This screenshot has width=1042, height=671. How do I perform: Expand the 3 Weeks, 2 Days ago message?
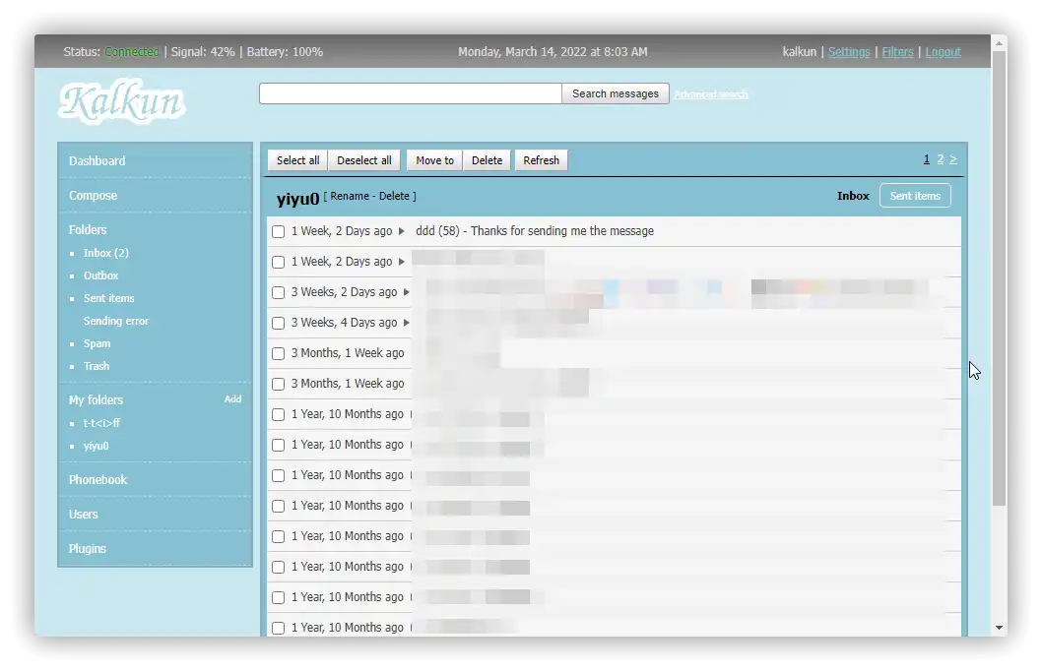coord(406,292)
